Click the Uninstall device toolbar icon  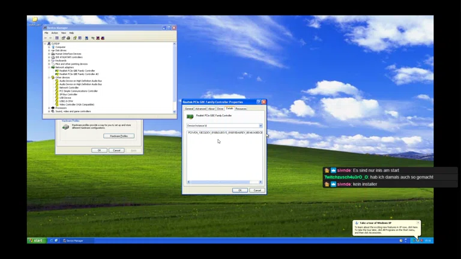(x=98, y=38)
